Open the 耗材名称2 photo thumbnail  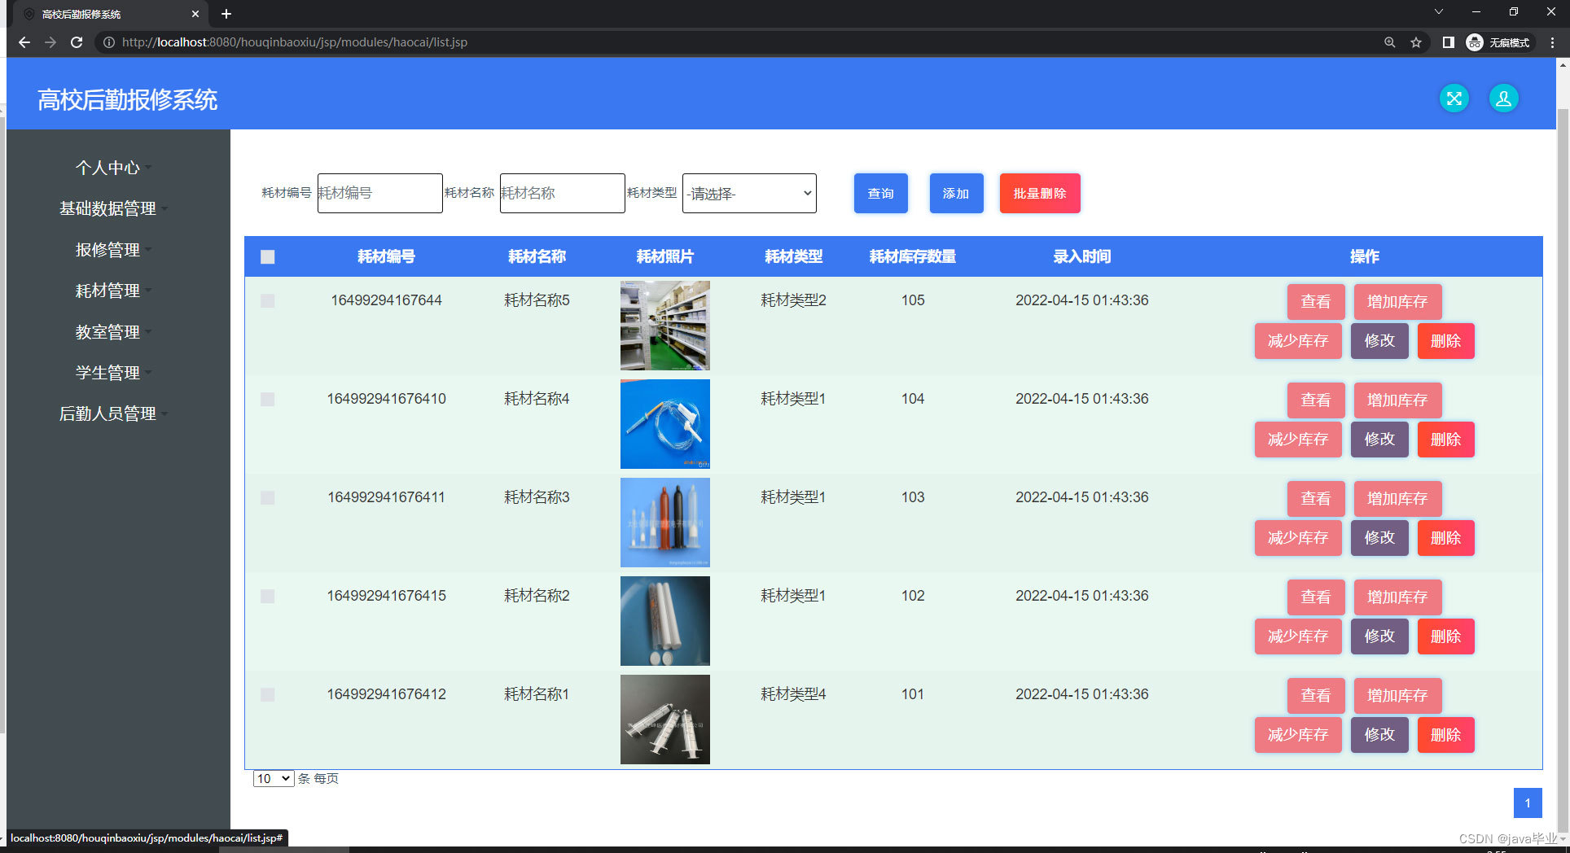pyautogui.click(x=665, y=621)
